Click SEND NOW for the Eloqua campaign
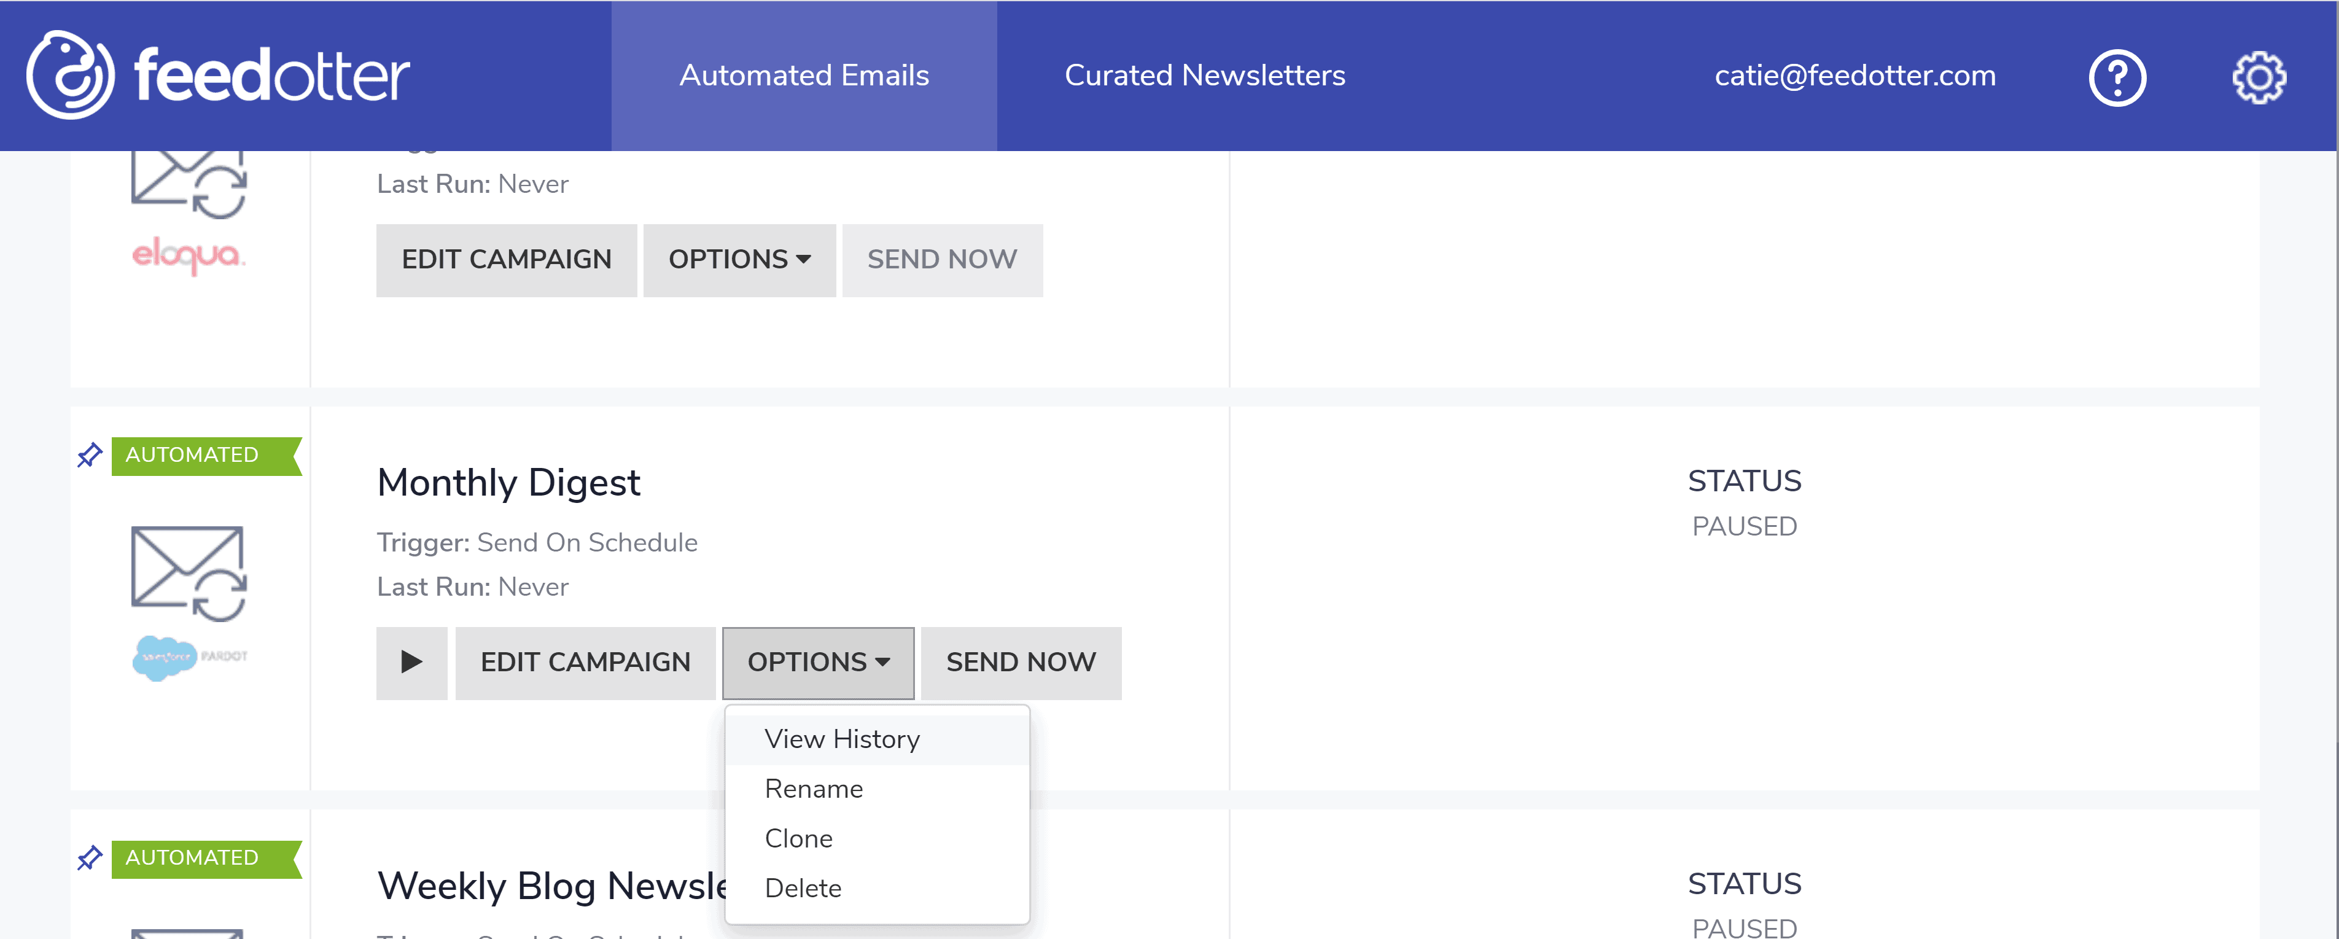This screenshot has height=939, width=2339. (941, 260)
